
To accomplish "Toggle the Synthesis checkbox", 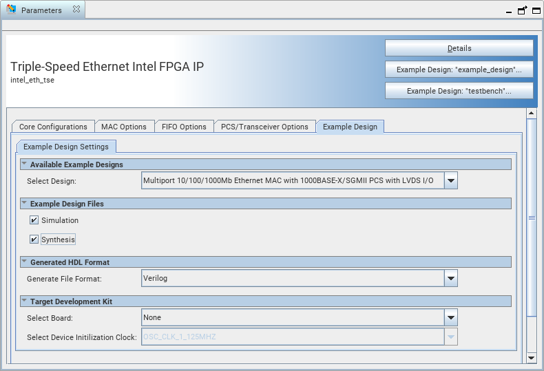I will 34,240.
